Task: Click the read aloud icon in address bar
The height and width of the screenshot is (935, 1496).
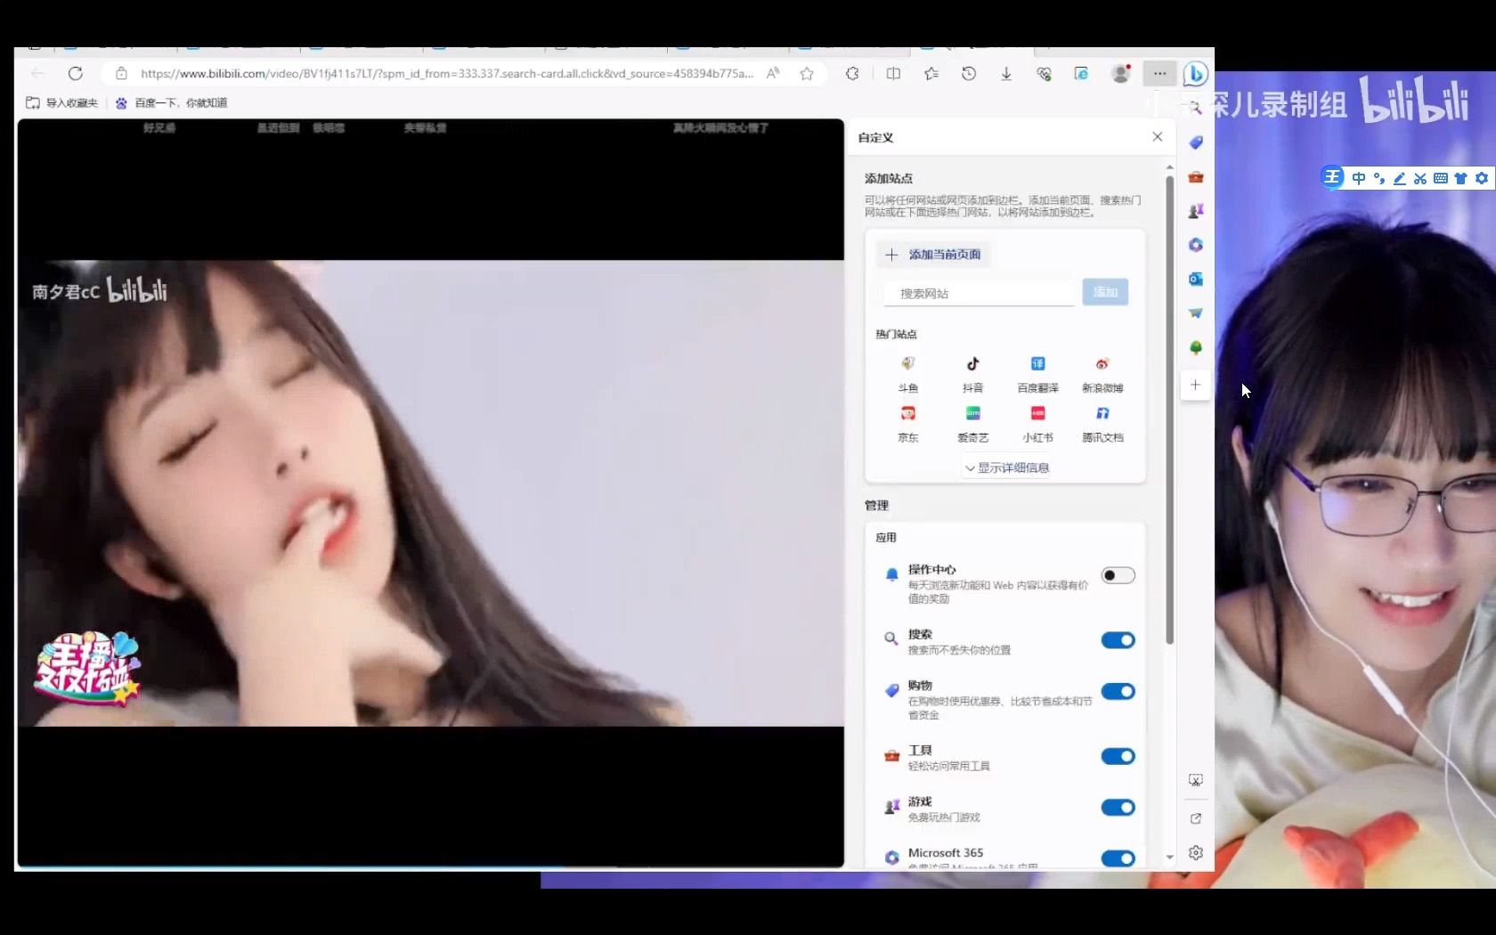Action: point(773,74)
